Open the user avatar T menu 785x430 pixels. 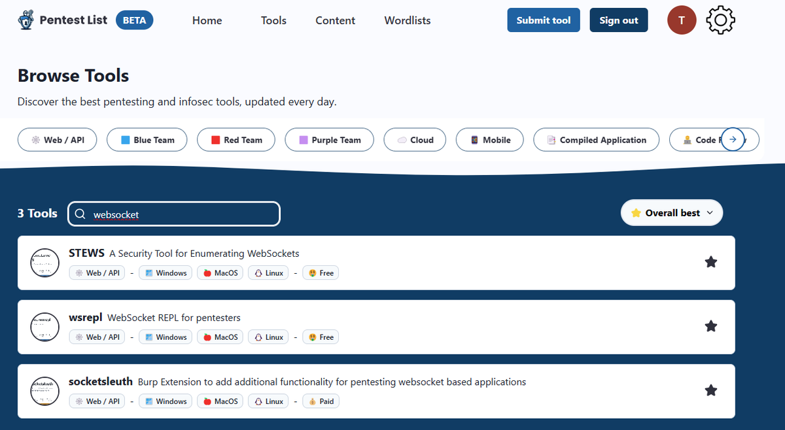(682, 20)
